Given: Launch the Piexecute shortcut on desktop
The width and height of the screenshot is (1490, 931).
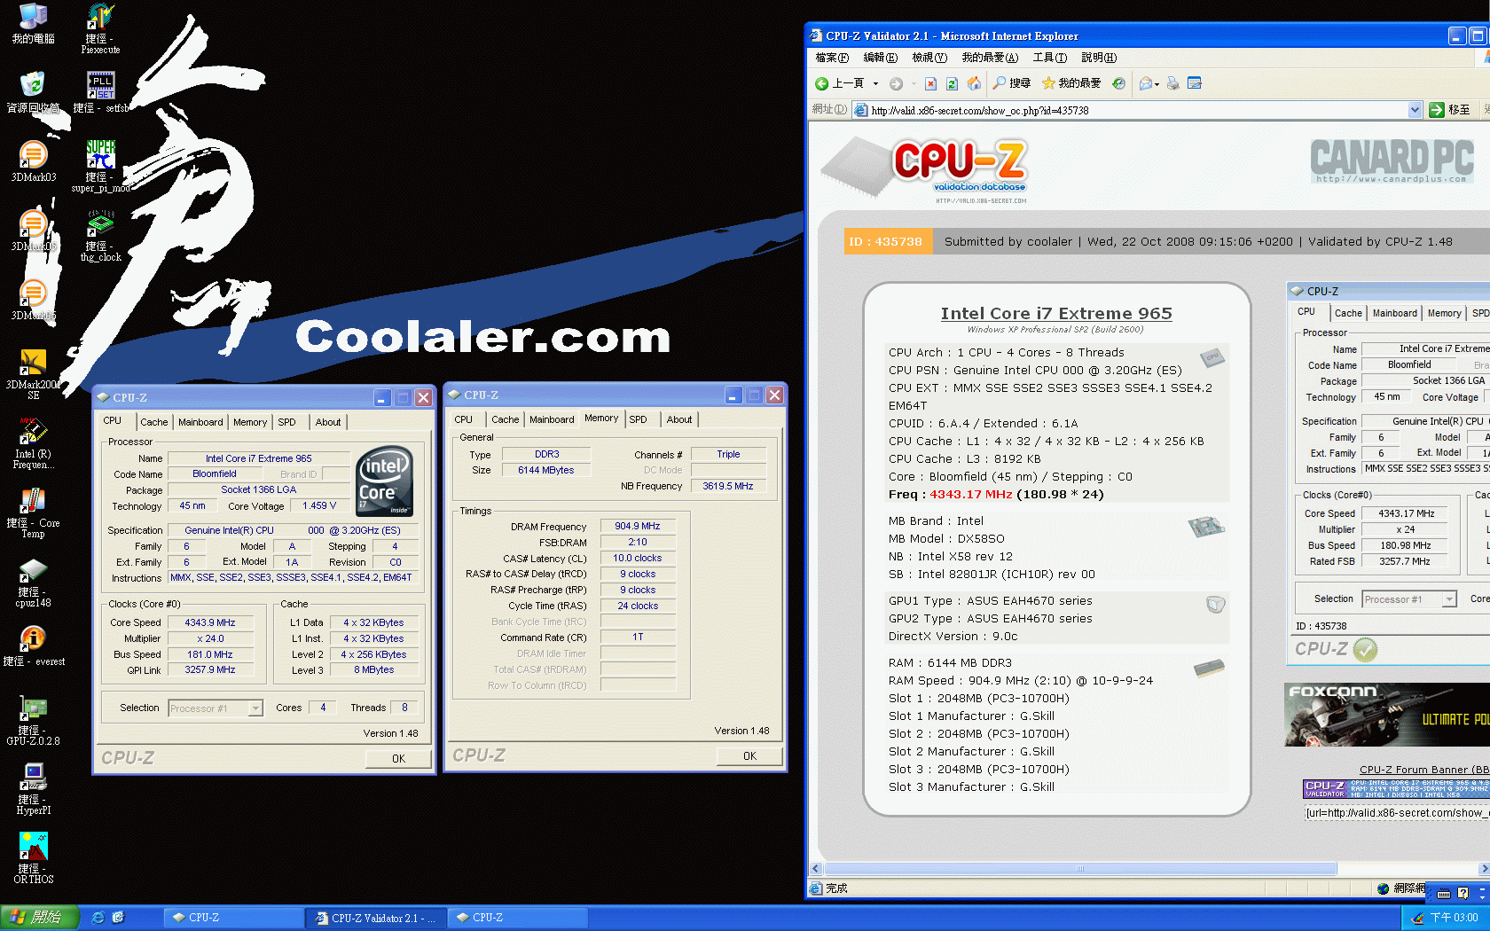Looking at the screenshot, I should [100, 29].
